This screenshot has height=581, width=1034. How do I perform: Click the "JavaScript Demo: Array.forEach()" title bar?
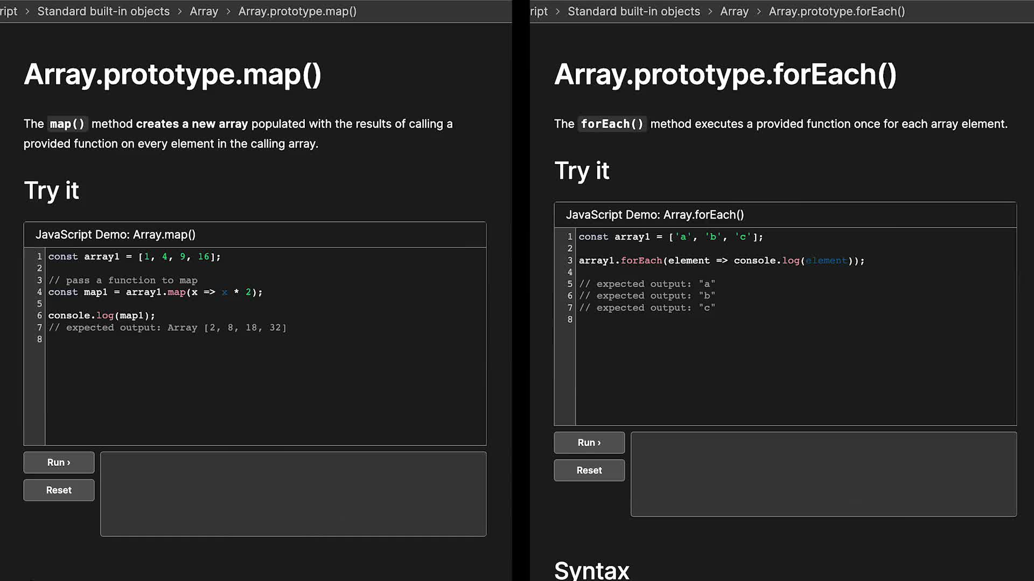pyautogui.click(x=655, y=214)
